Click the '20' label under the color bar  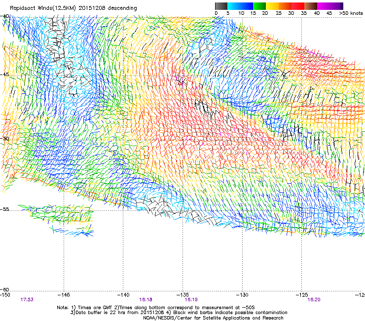pos(265,13)
